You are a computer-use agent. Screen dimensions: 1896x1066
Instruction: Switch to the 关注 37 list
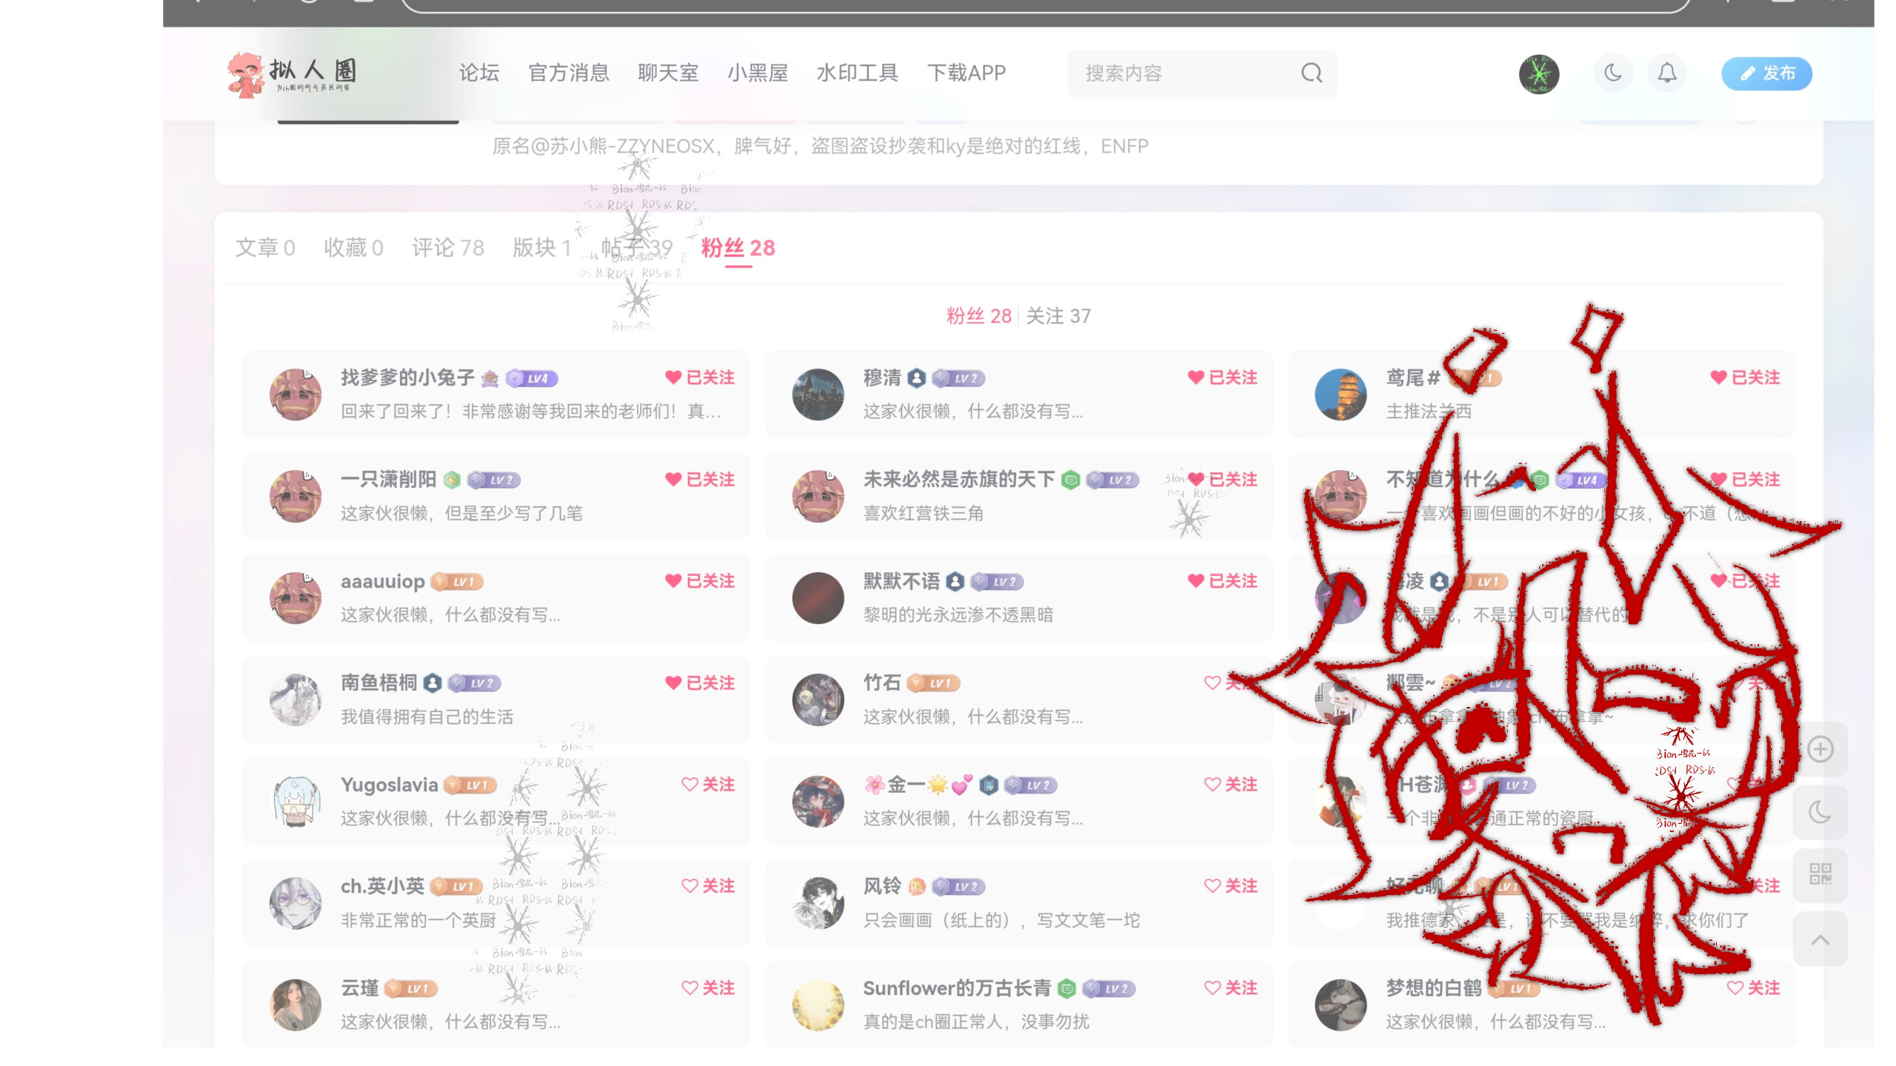pos(1058,316)
